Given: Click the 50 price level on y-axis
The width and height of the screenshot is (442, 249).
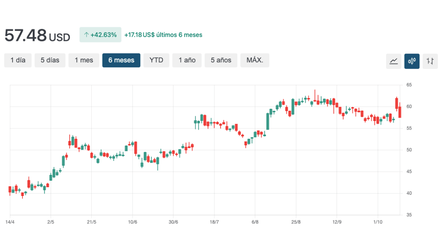Looking at the screenshot, I should pos(409,150).
